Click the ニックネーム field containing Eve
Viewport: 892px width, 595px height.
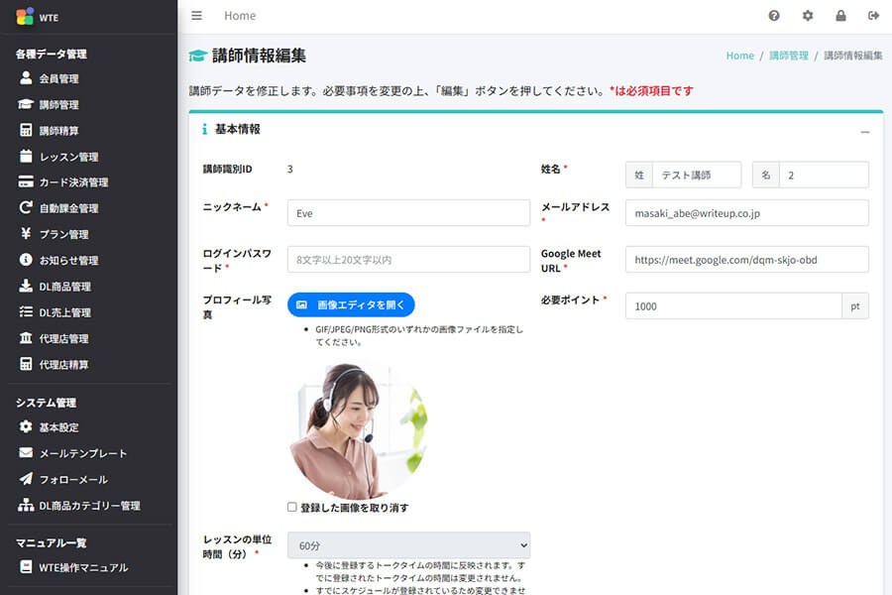(x=408, y=212)
